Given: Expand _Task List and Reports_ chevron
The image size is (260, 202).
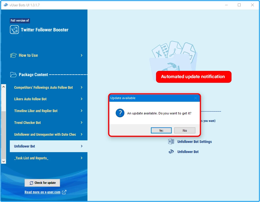Looking at the screenshot, I should click(x=82, y=158).
